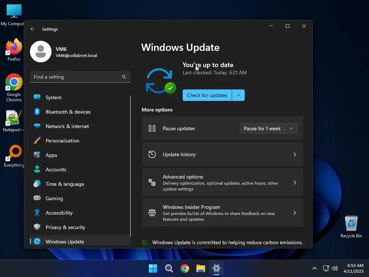Click the Privacy & security shield icon
This screenshot has width=369, height=277.
[x=37, y=227]
